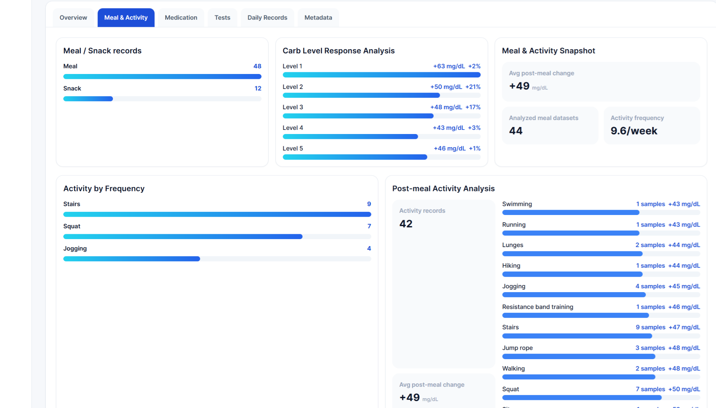
Task: Click the Swimming post-meal bar
Action: point(601,213)
